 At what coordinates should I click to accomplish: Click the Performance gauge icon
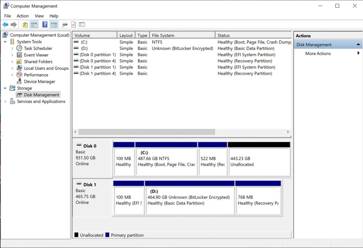pos(19,75)
